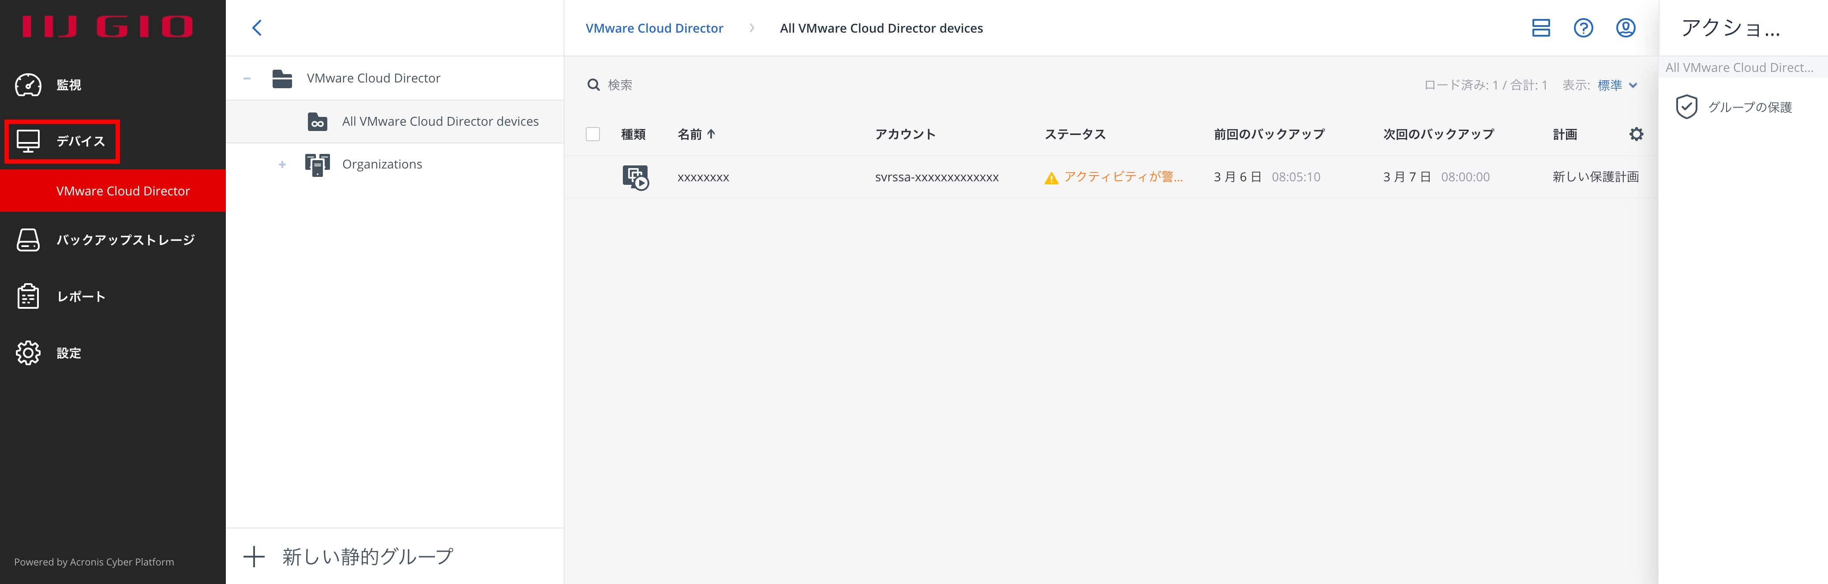Click breadcrumb text All VMware Cloud Director devices

pos(881,28)
